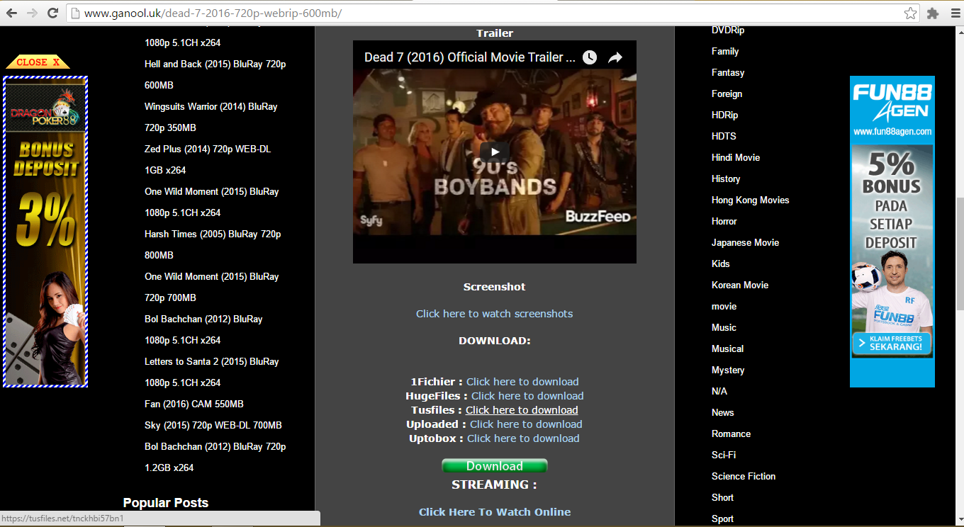Open Zed Plus (2014) 720p WEB-DL post
964x527 pixels.
pyautogui.click(x=208, y=159)
